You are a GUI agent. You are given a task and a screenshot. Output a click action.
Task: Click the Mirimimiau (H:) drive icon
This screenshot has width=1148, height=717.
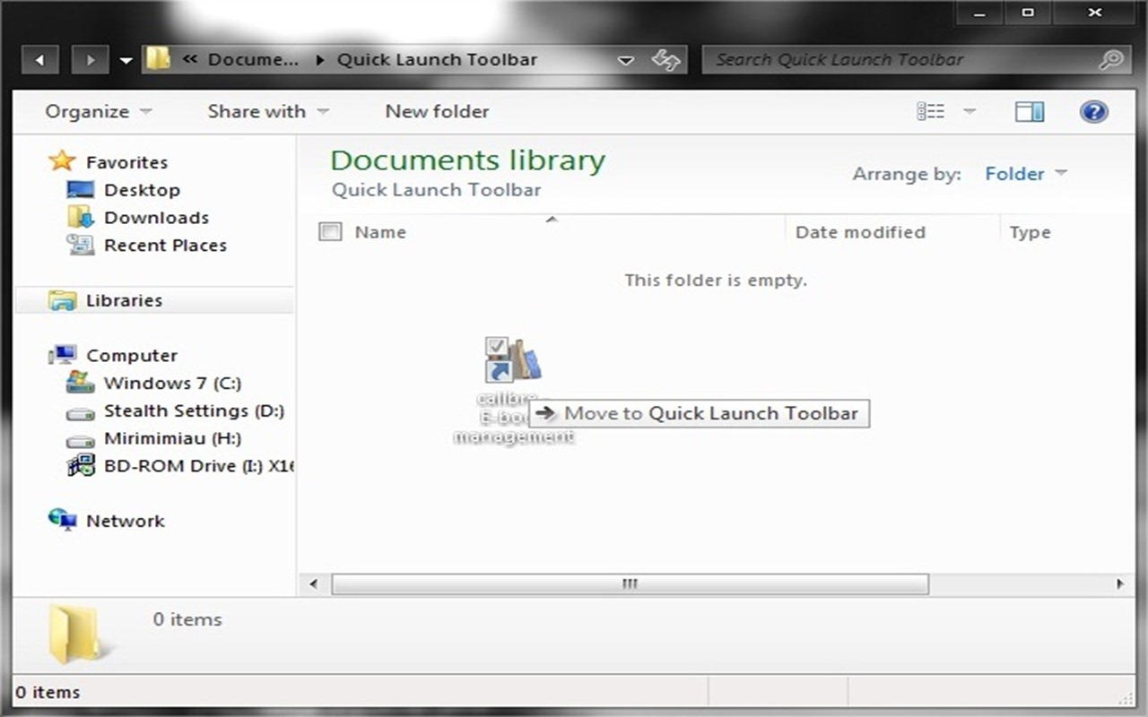tap(80, 441)
